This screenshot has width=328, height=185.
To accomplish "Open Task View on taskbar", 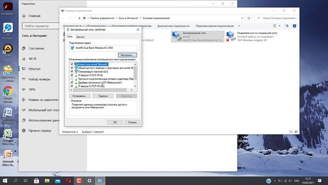I will coord(26,180).
